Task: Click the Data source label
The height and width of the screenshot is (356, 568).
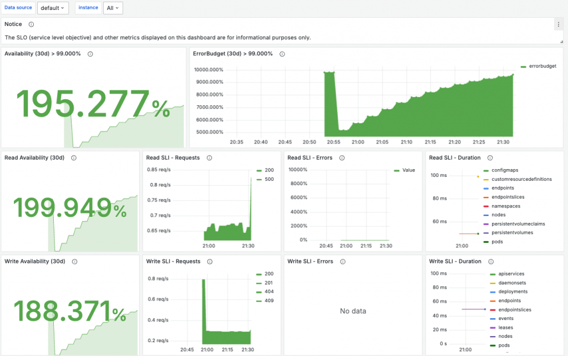Action: (18, 8)
